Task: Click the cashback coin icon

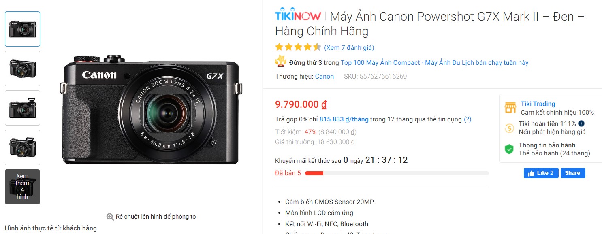Action: tap(510, 128)
